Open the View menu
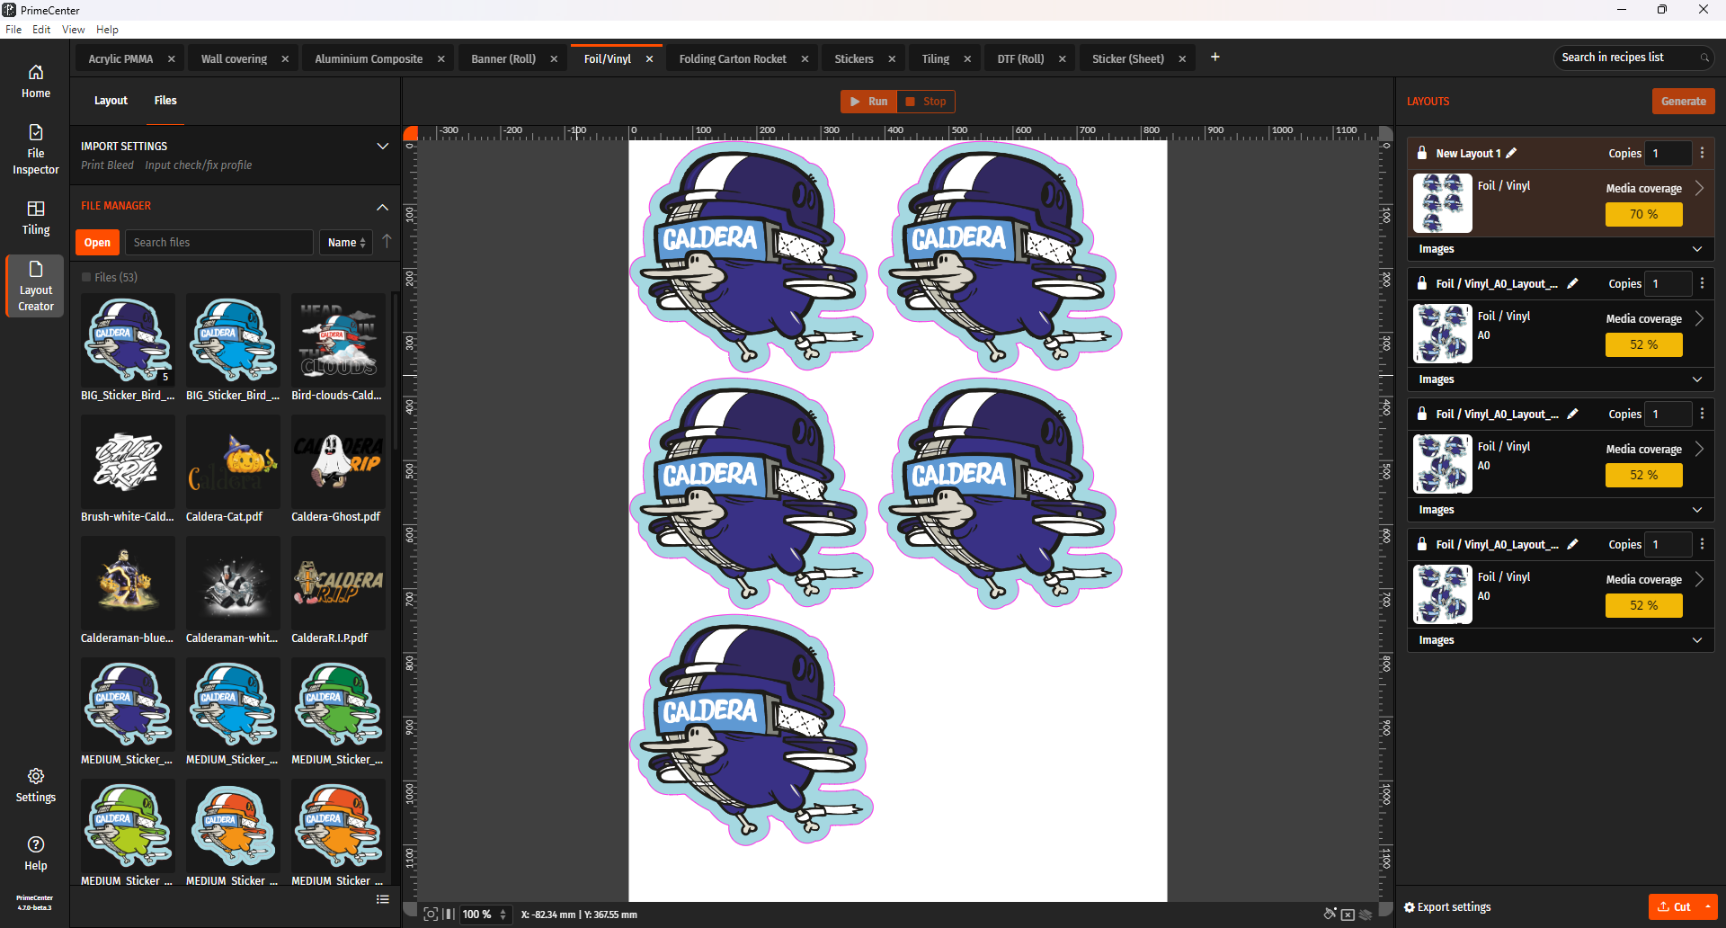 pos(74,30)
